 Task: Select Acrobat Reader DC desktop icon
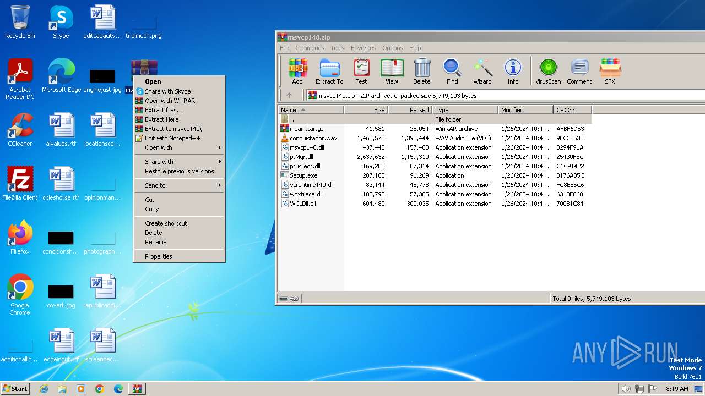coord(20,79)
